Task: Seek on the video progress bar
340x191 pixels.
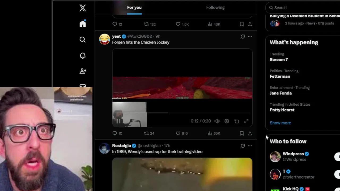Action: (x=182, y=113)
